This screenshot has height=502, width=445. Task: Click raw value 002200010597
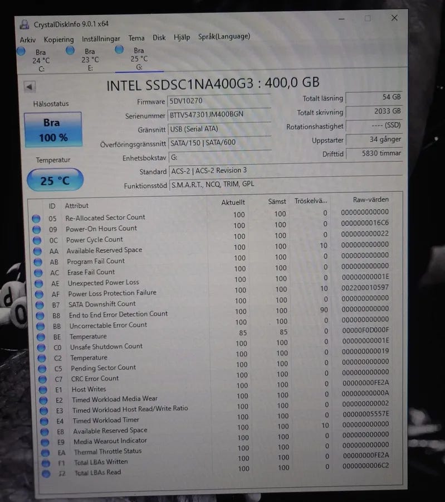click(x=365, y=287)
